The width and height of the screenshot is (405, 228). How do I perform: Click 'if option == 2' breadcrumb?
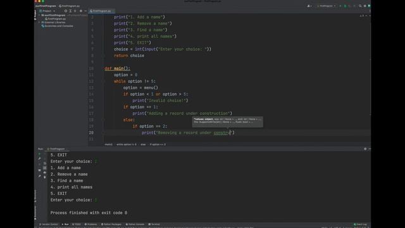[x=158, y=144]
